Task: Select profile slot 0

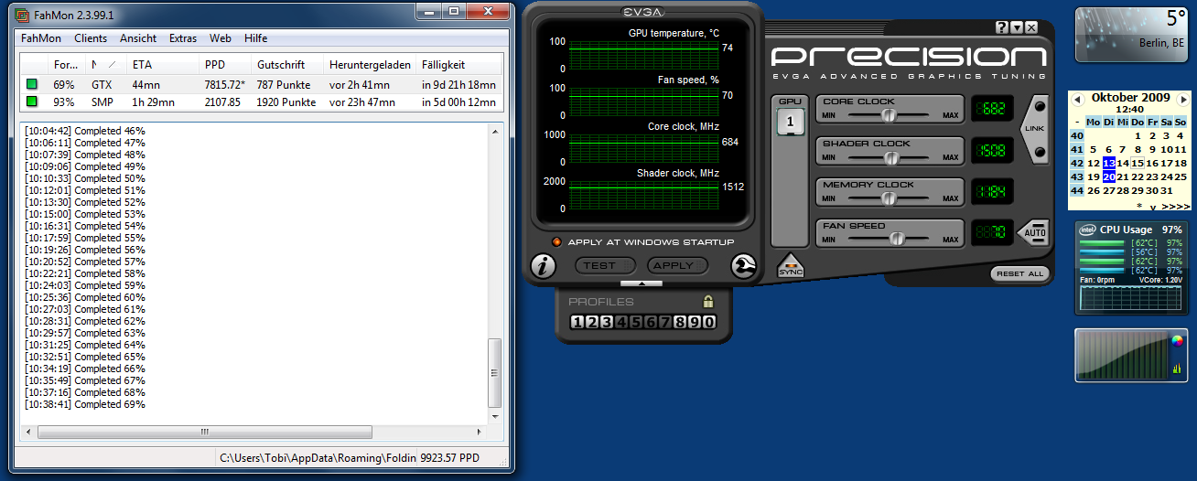Action: pyautogui.click(x=709, y=322)
